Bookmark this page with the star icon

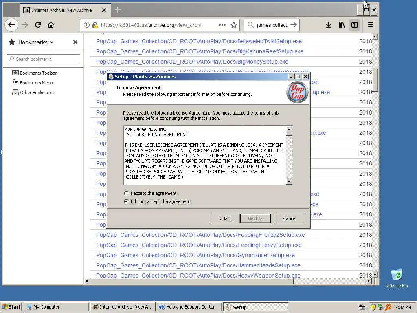point(234,25)
